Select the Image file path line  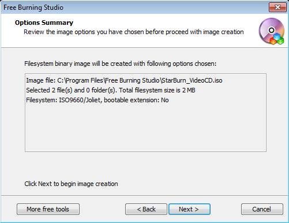tap(124, 80)
